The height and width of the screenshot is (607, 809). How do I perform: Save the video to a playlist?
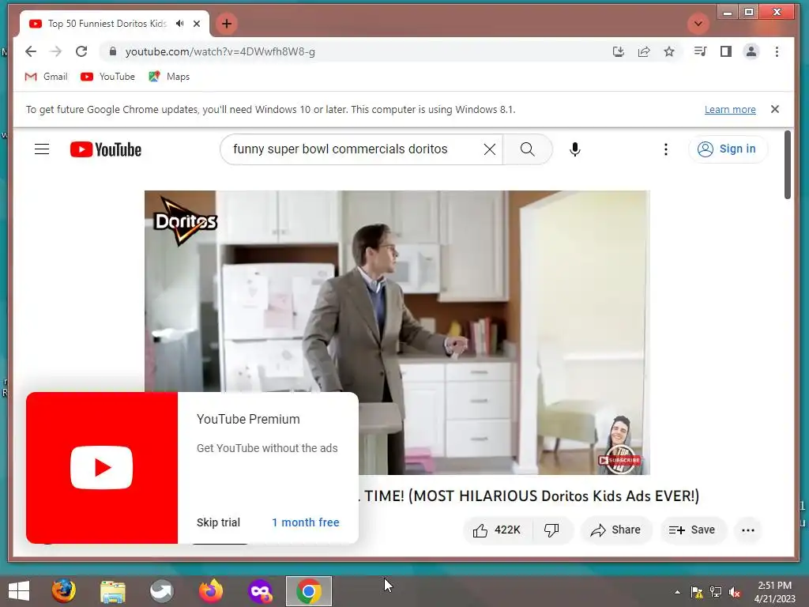click(692, 530)
